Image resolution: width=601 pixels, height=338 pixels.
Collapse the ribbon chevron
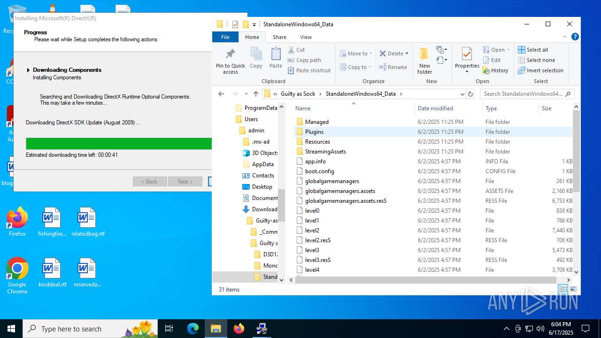click(x=565, y=37)
